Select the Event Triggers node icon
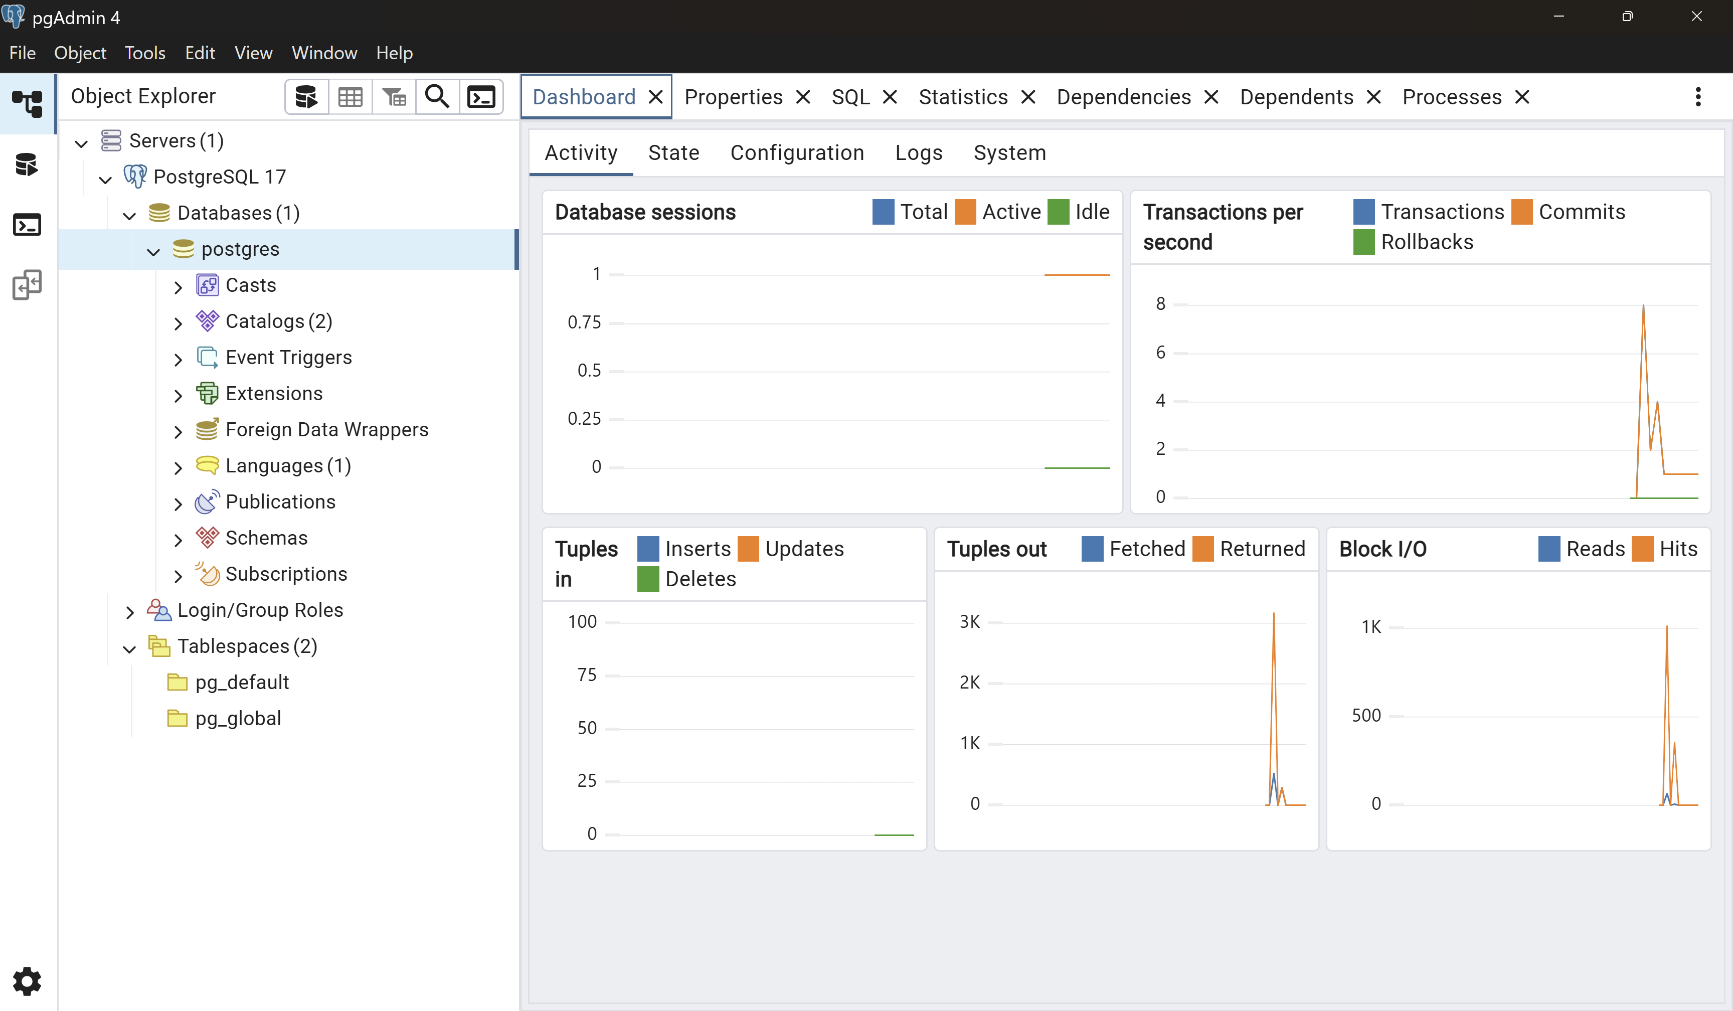The width and height of the screenshot is (1733, 1011). (207, 357)
